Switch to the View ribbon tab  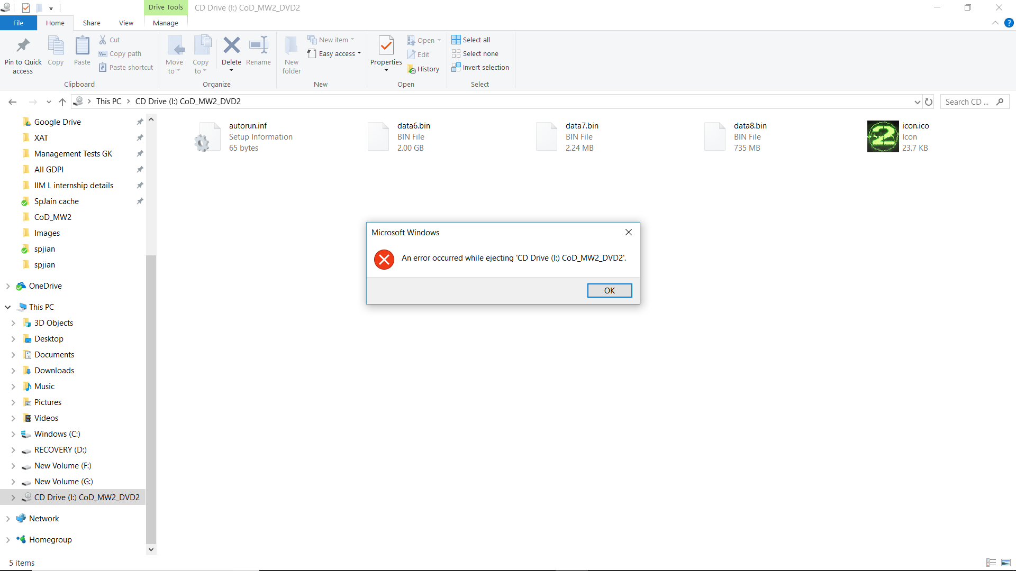pyautogui.click(x=126, y=23)
